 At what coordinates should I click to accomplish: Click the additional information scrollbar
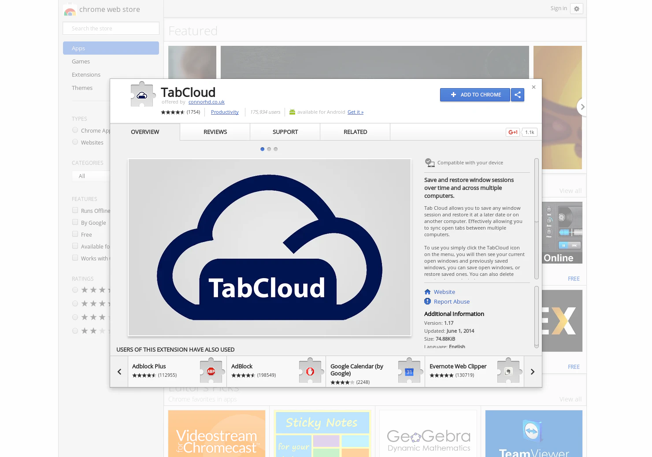(537, 317)
